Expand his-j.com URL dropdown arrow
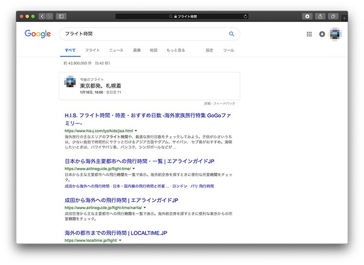The image size is (364, 265). pos(136,131)
